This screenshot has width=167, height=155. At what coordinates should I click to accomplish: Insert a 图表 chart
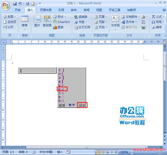point(58,27)
